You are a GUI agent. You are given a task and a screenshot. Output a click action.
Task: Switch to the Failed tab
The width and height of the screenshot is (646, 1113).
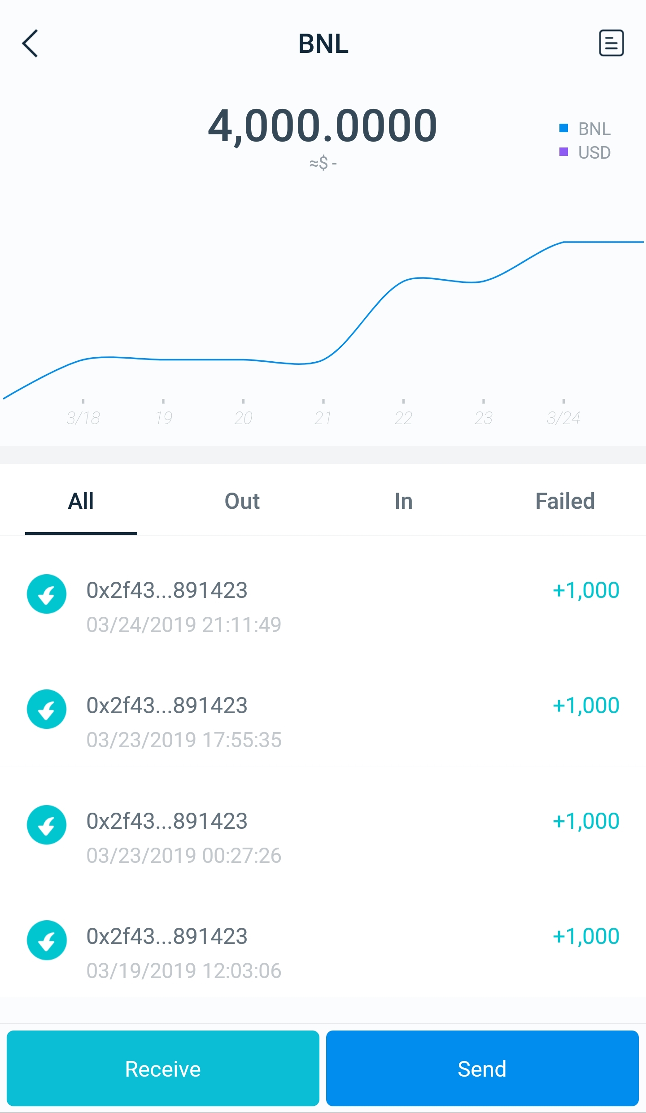coord(565,501)
